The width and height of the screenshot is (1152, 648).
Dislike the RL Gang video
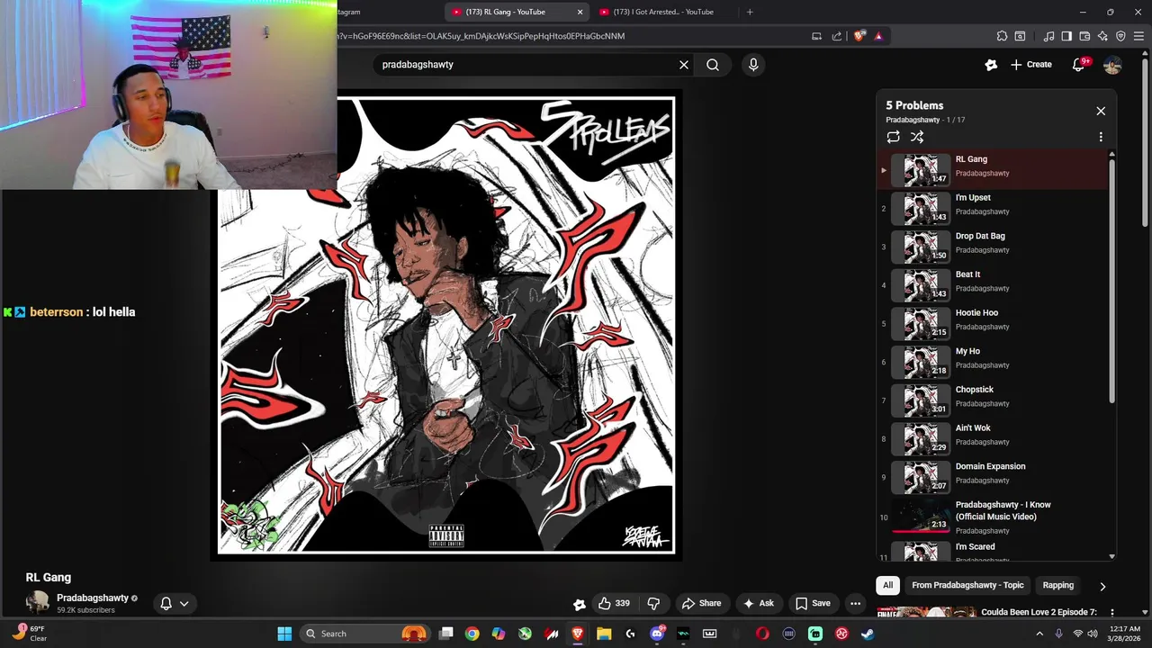point(654,603)
